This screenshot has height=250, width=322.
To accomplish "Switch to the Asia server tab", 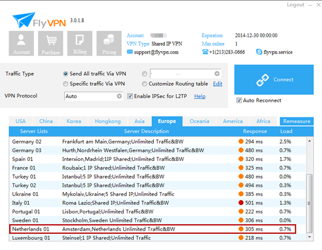I will (x=140, y=121).
